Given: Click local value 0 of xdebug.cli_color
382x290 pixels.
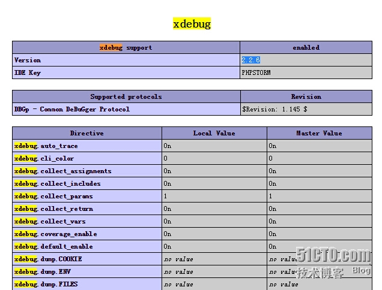Looking at the screenshot, I should coord(166,159).
